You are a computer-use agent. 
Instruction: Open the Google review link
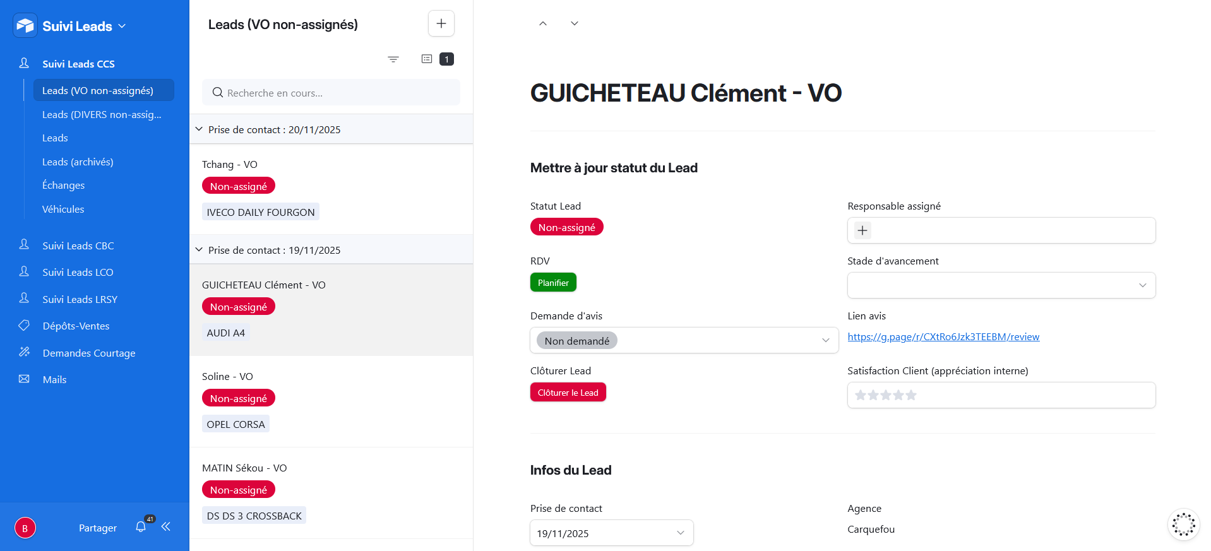[943, 337]
